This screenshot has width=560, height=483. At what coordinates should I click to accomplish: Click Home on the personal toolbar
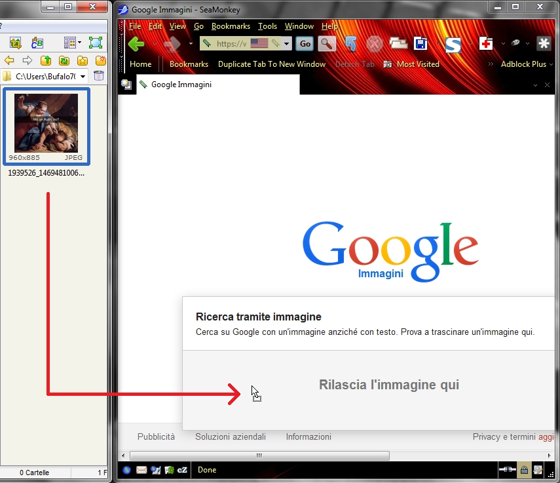click(140, 64)
